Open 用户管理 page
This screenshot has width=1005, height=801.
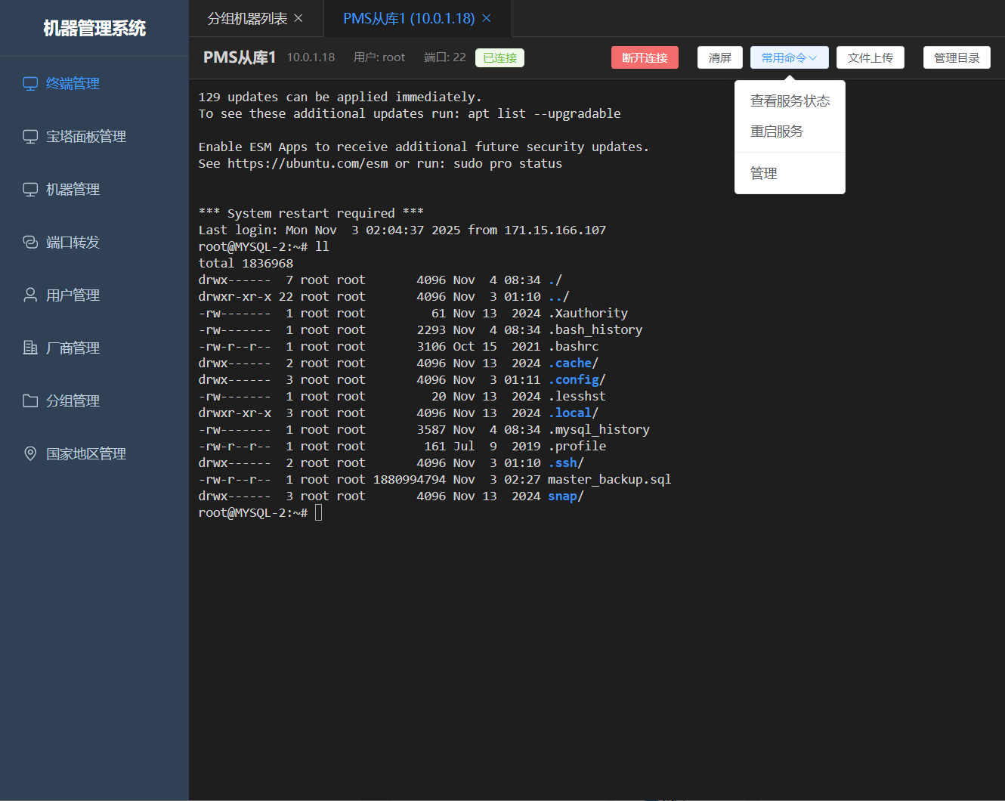click(x=94, y=295)
